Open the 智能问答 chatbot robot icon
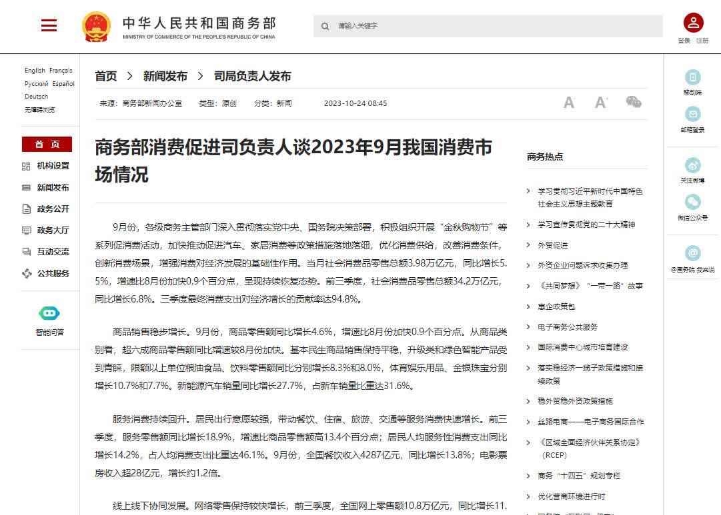Screen dimensions: 721x515 click(x=49, y=313)
